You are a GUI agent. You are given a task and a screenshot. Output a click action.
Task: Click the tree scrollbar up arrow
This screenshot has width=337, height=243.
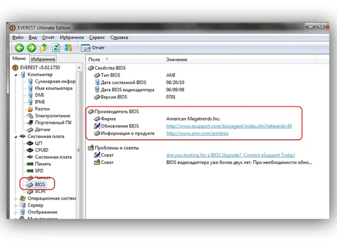pos(79,68)
